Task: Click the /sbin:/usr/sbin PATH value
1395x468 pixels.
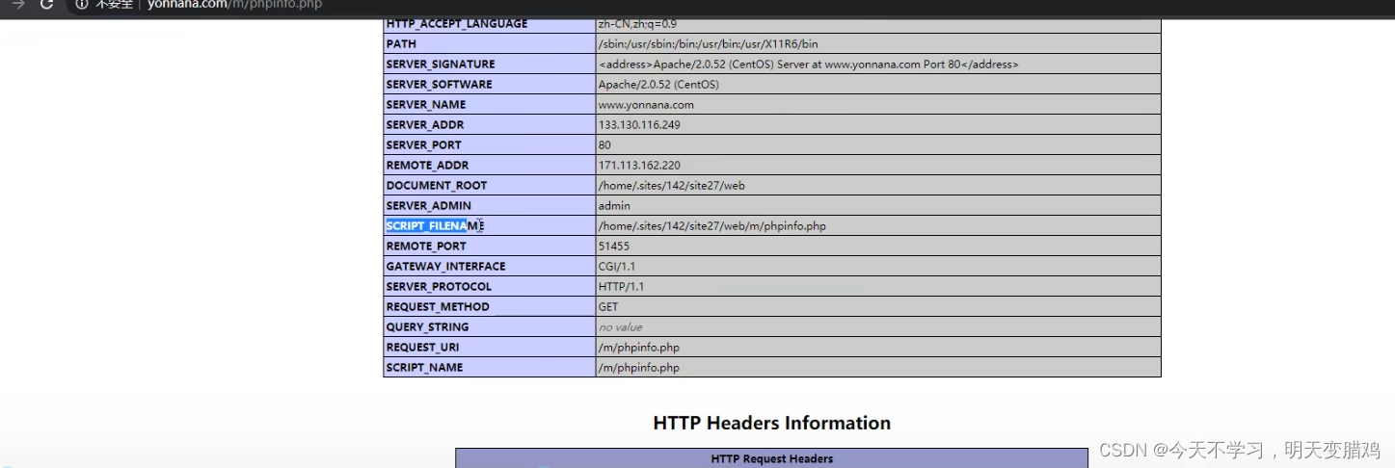Action: [709, 44]
